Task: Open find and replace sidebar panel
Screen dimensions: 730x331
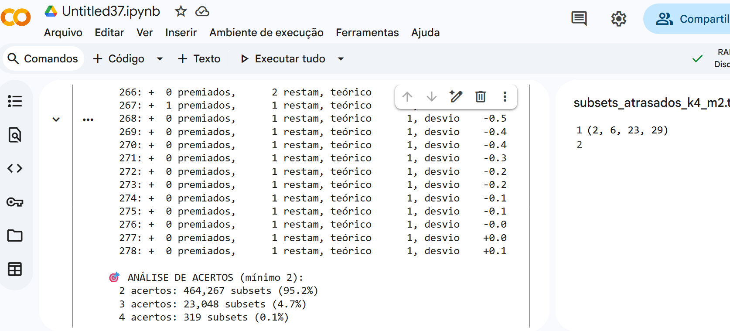Action: 15,135
